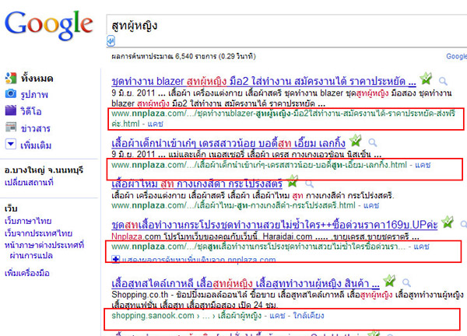Click ใกล้เคียง (Similar) for shopping.sanook.com result
This screenshot has height=336, width=467.
pyautogui.click(x=308, y=316)
